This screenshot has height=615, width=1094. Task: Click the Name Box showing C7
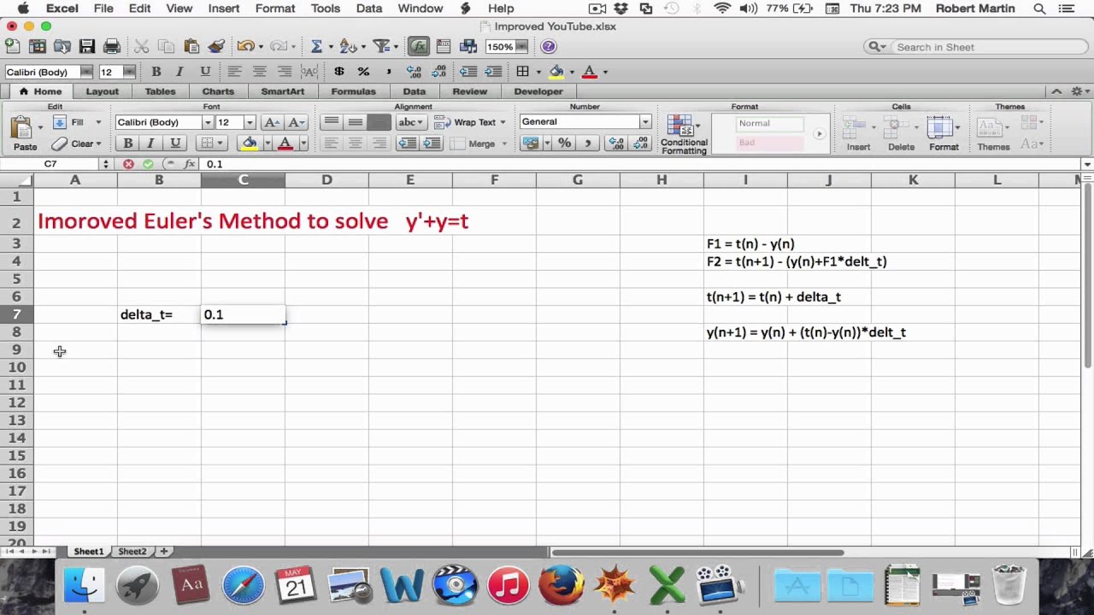[51, 164]
